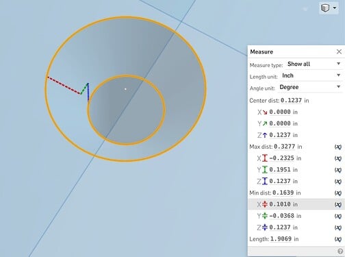Create variable from Min dist 0.1639
The width and height of the screenshot is (345, 257).
pyautogui.click(x=338, y=193)
